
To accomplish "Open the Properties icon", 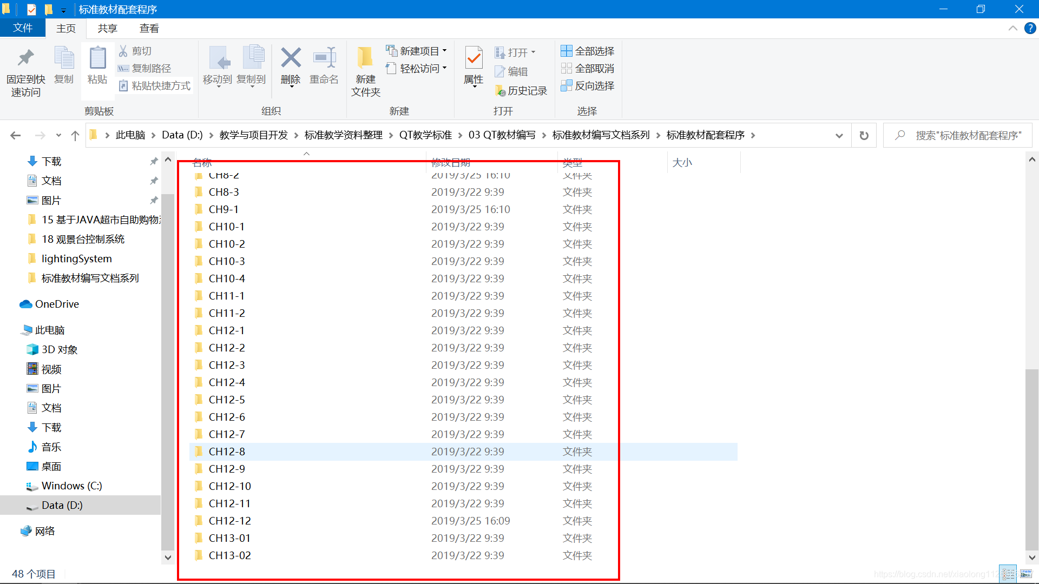I will [474, 58].
